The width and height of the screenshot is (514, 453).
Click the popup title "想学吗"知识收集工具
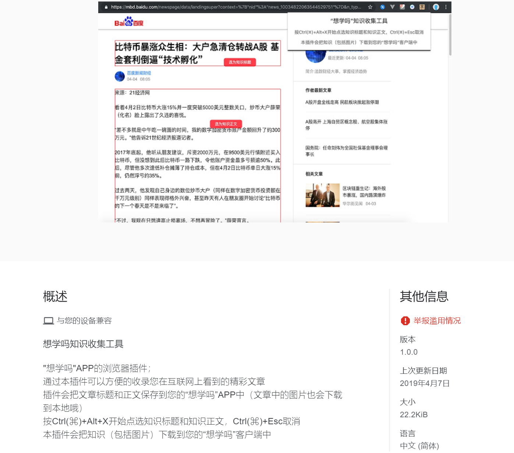(x=359, y=21)
